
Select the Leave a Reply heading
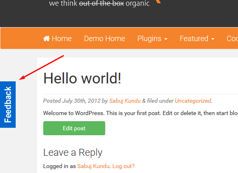[73, 152]
